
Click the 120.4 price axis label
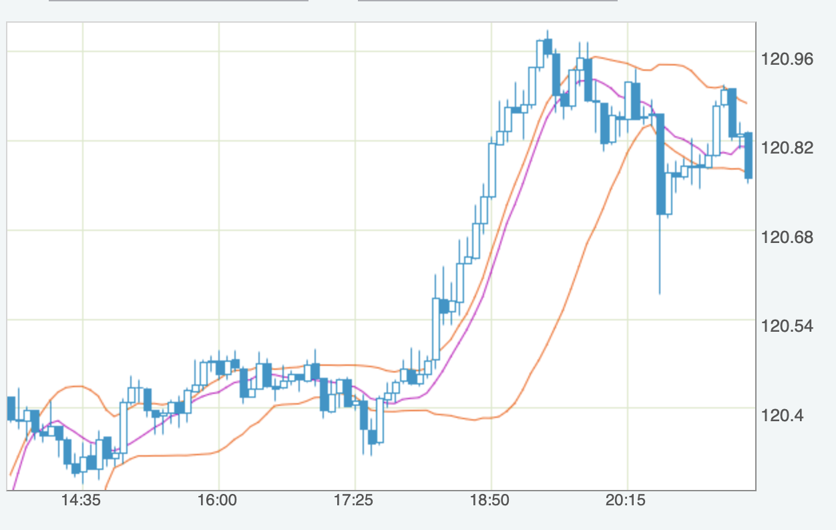coord(783,416)
